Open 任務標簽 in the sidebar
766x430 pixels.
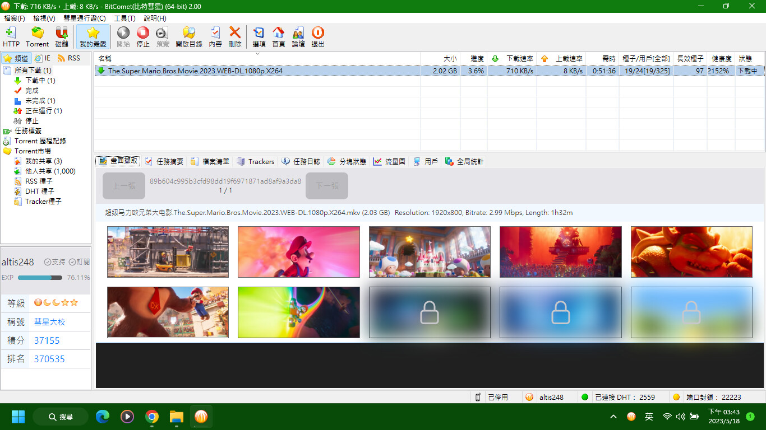pos(28,131)
